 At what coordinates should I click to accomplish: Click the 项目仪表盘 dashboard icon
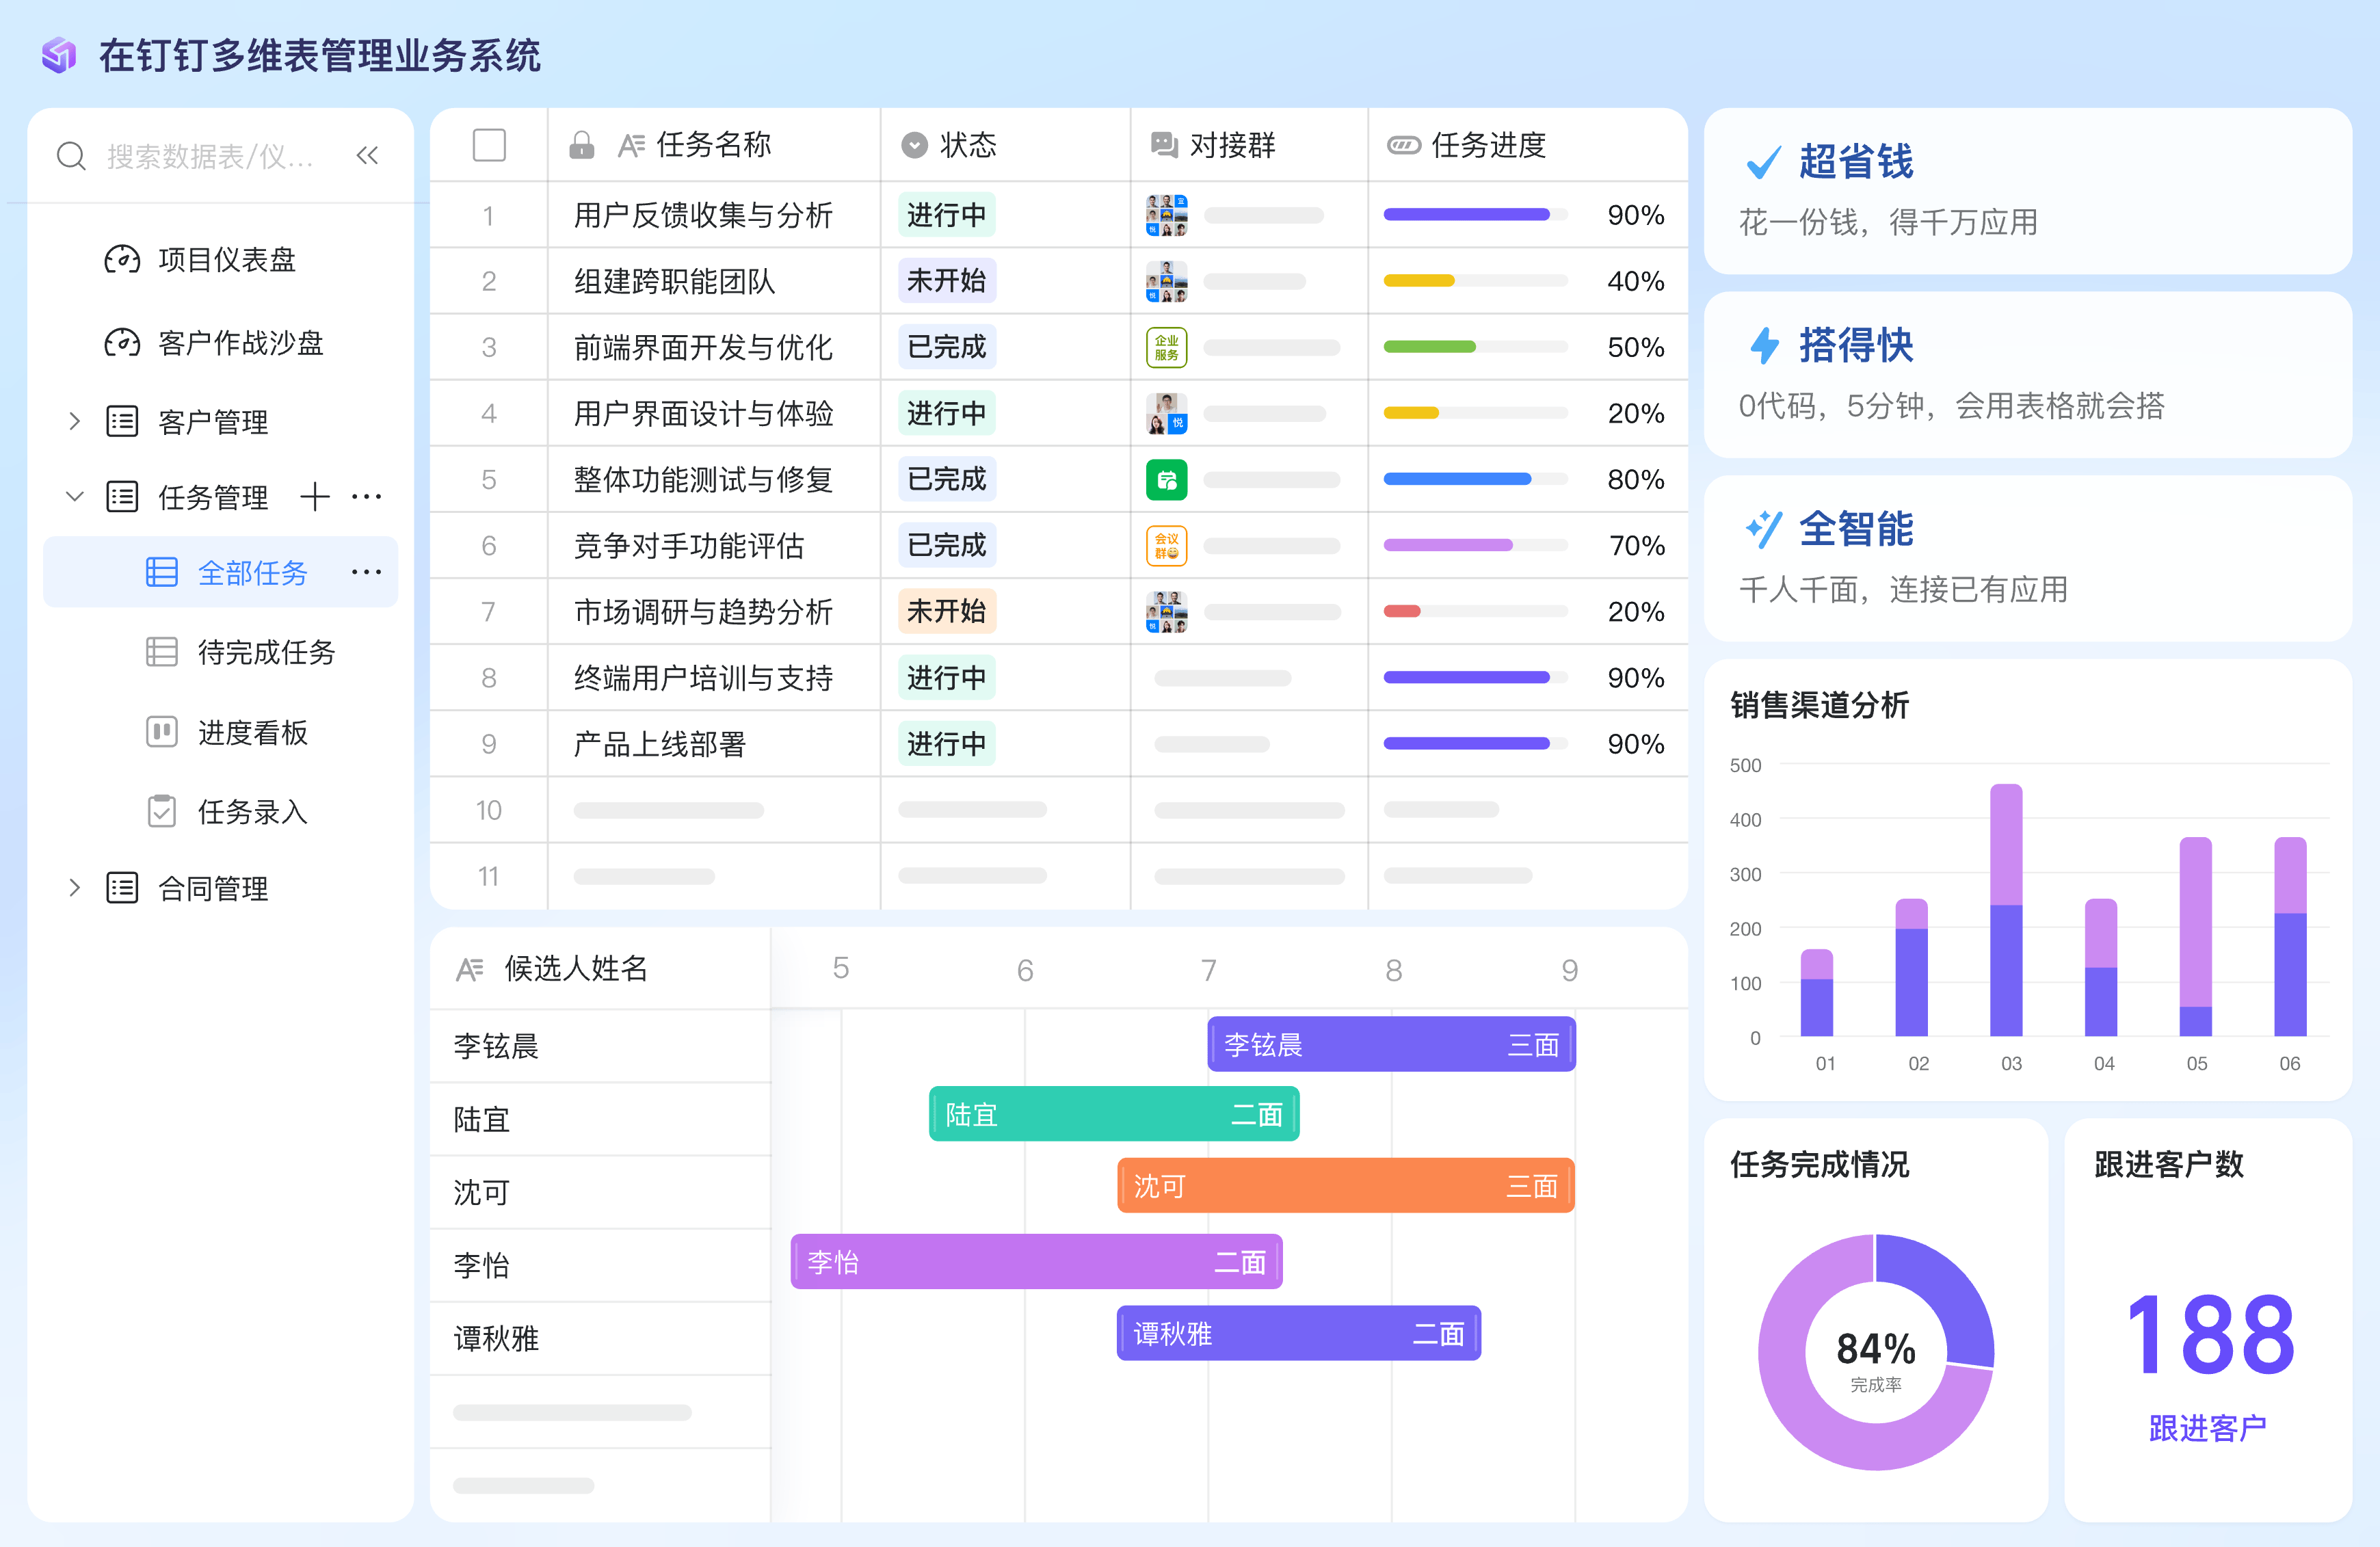122,260
